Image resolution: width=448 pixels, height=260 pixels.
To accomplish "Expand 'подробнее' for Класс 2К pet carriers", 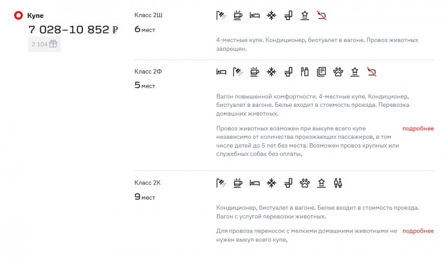I will [418, 231].
